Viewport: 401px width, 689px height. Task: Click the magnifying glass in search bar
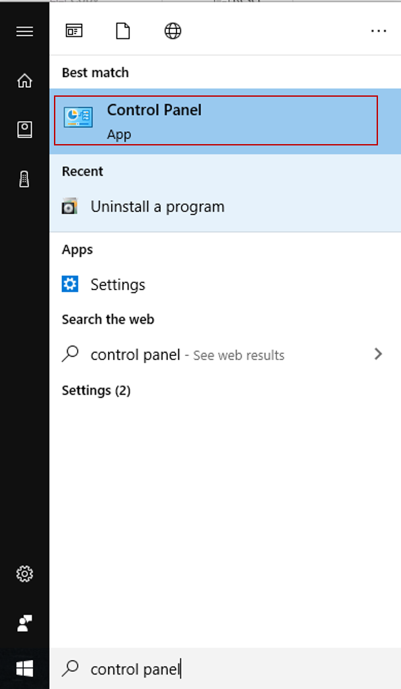[x=70, y=669]
